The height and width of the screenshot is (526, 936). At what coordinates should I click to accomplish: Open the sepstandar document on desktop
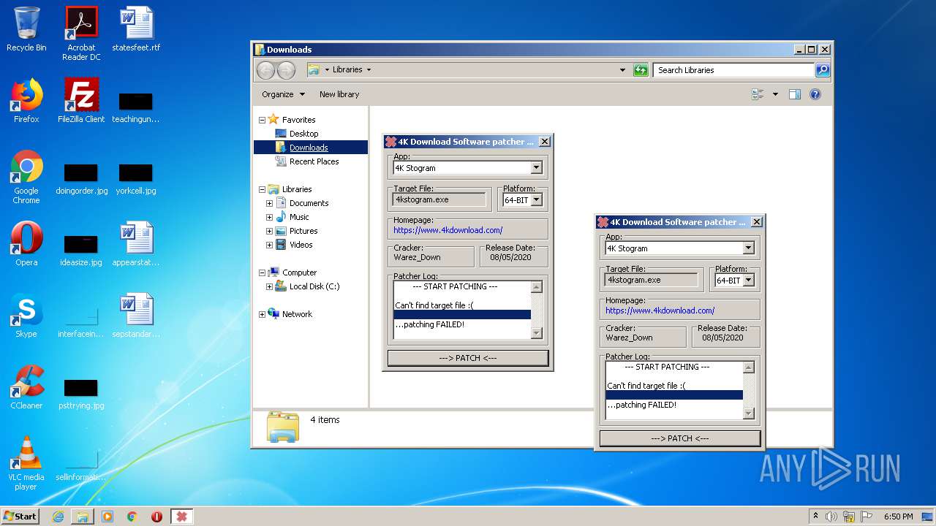click(136, 316)
